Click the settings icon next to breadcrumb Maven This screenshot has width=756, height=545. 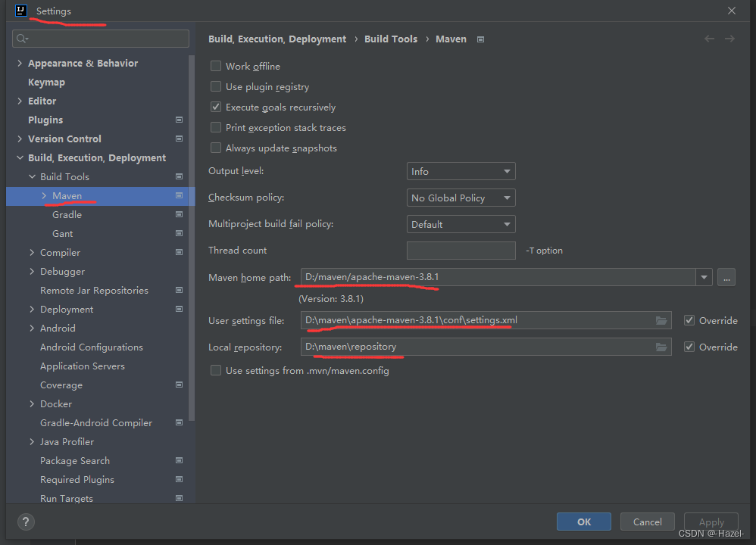480,39
